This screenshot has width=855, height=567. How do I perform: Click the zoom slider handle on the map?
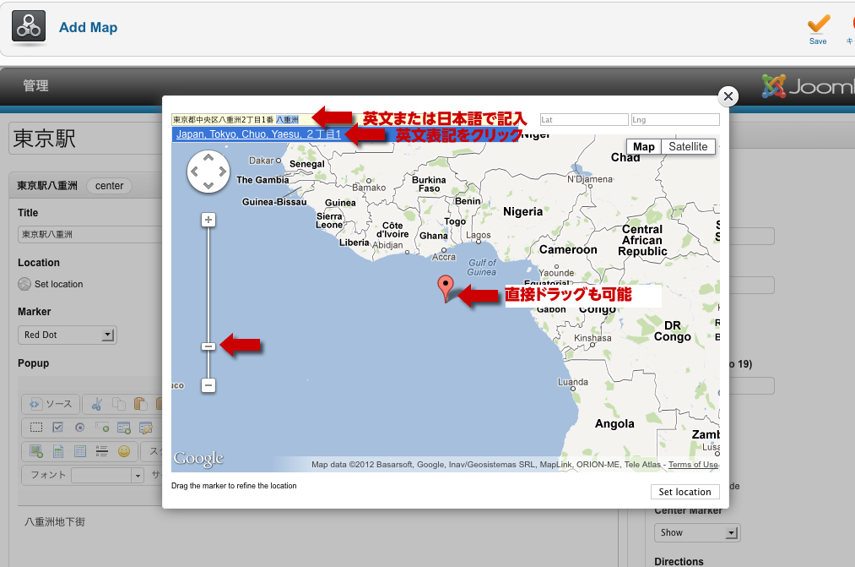coord(208,346)
